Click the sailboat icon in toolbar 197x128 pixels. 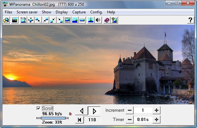coord(91,20)
